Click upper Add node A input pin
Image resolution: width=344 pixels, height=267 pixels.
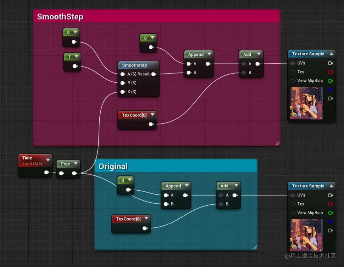click(244, 64)
